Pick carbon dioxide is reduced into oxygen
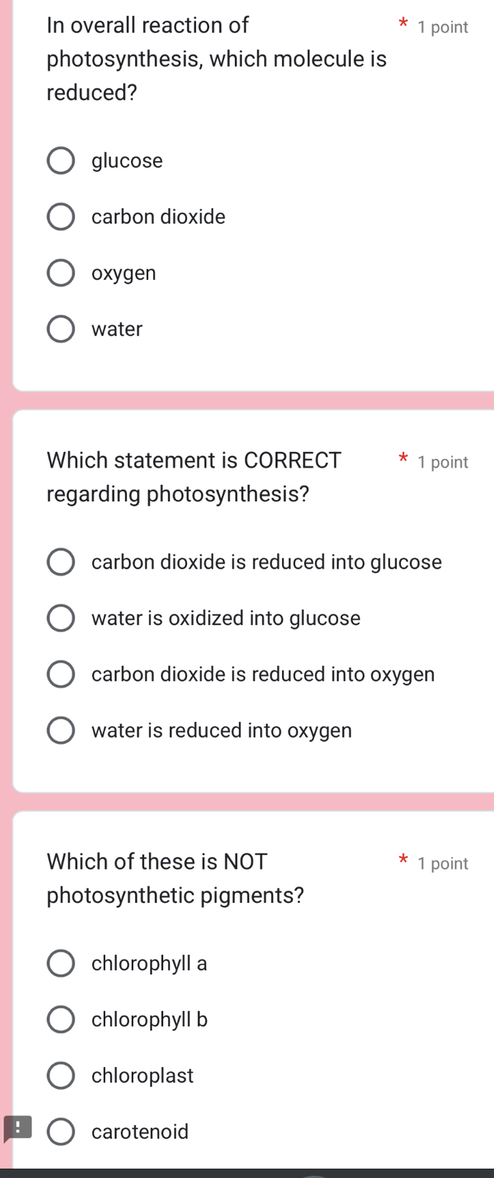494x1178 pixels. pos(61,674)
